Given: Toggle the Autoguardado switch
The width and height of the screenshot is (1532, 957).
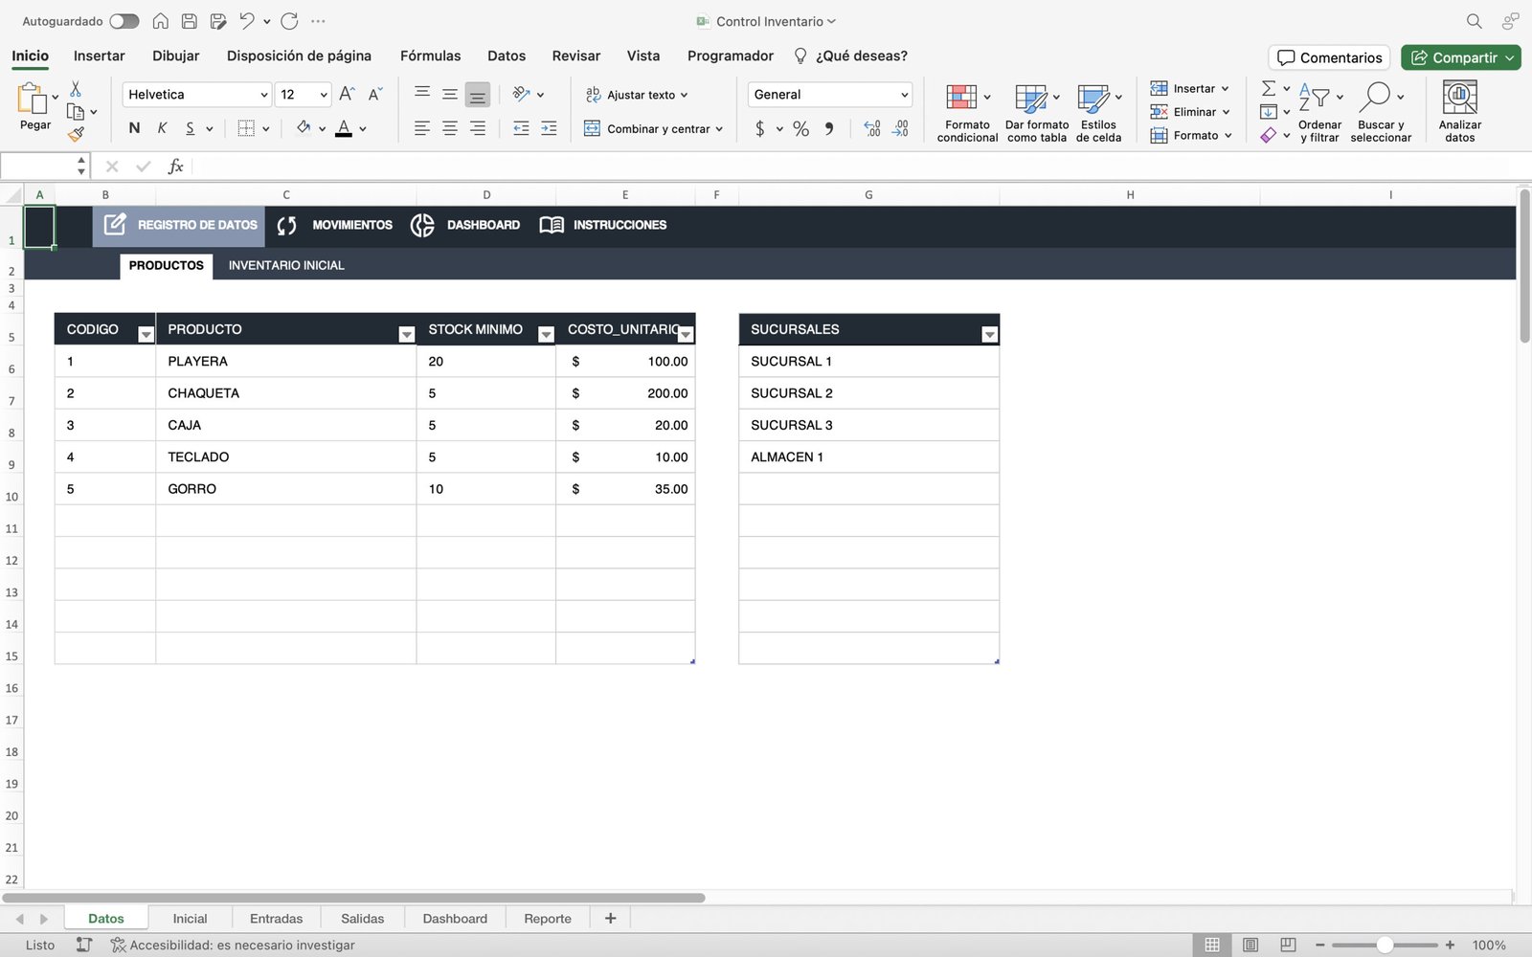Looking at the screenshot, I should pyautogui.click(x=124, y=21).
